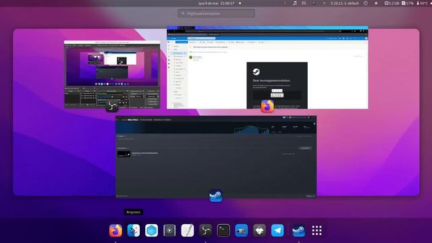The image size is (432, 243).
Task: Launch the Terminal from the dock
Action: pyautogui.click(x=223, y=230)
